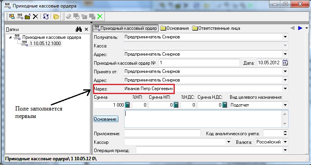The image size is (311, 165).
Task: Open the calculator icon in Сумма НДС field
Action: pyautogui.click(x=225, y=105)
